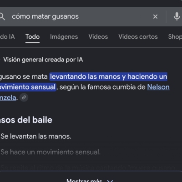
Task: Open the Nelson link
Action: [158, 87]
